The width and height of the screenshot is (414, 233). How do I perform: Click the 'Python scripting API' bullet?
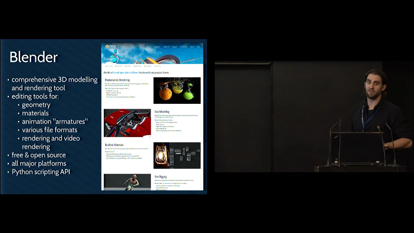pos(41,172)
